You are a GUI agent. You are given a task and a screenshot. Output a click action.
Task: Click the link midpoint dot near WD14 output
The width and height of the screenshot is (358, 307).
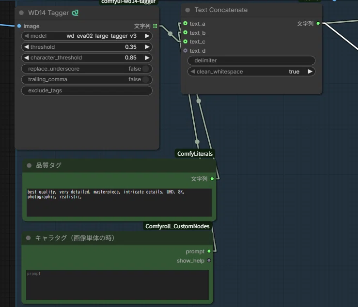171,34
